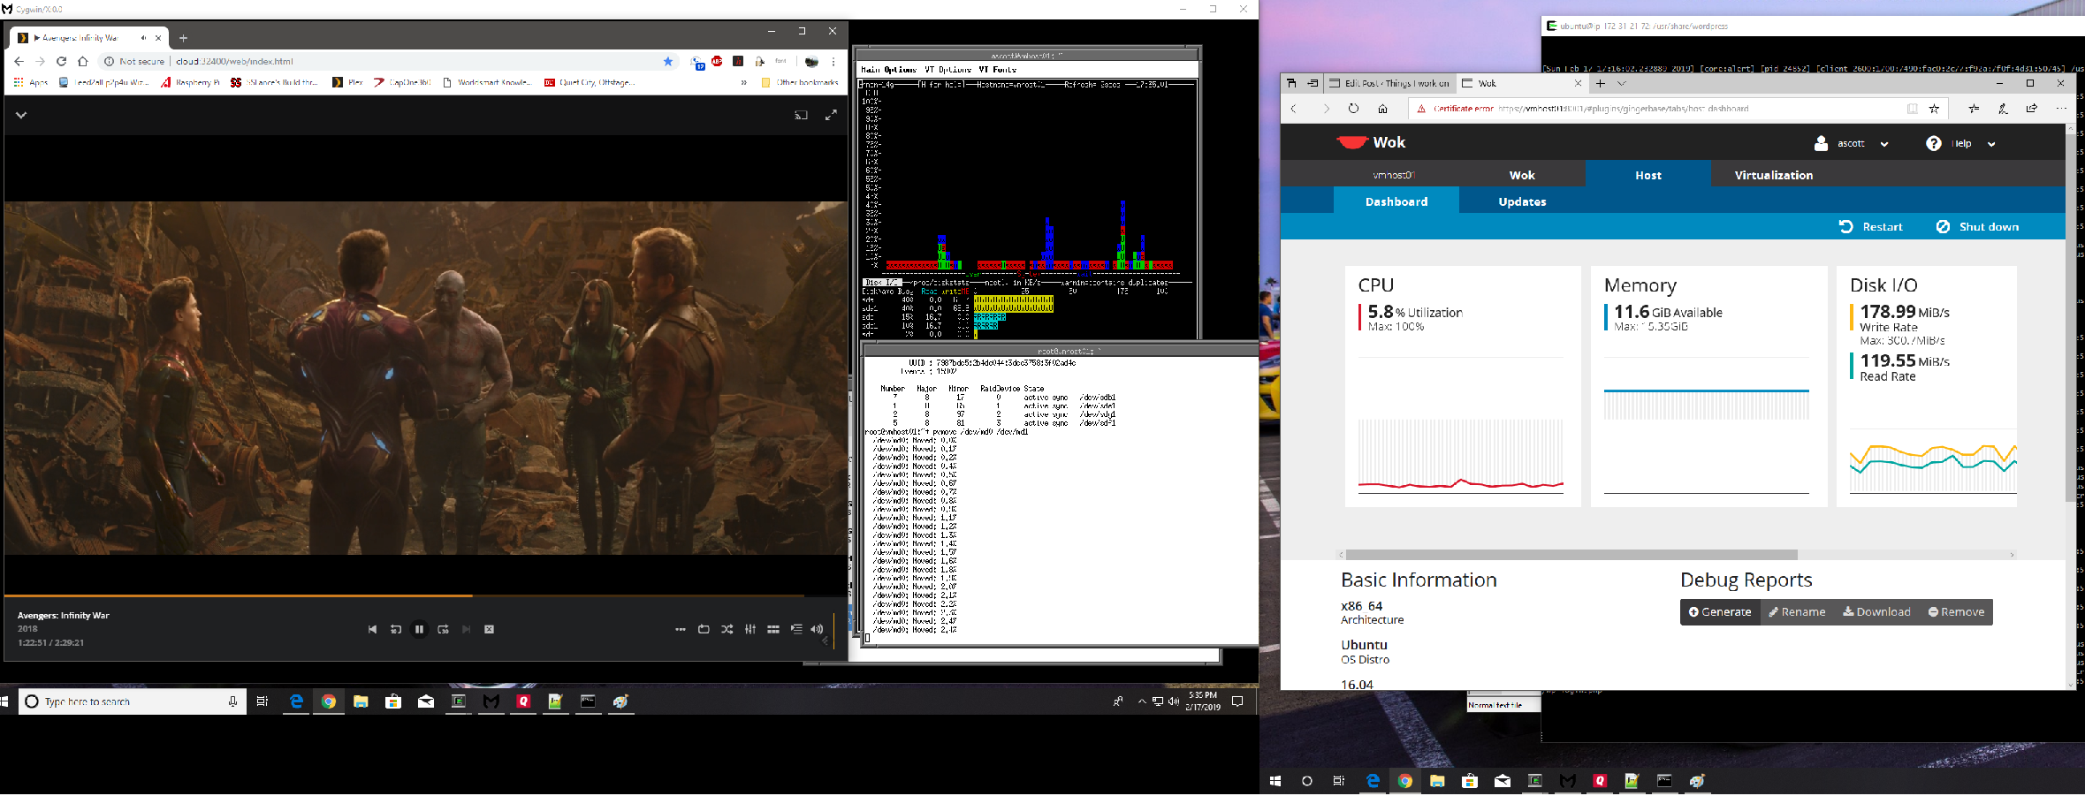The width and height of the screenshot is (2085, 796).
Task: Select the Dashboard sub-tab
Action: (x=1396, y=201)
